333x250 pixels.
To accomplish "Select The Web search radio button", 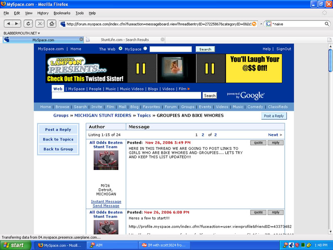I will 121,49.
